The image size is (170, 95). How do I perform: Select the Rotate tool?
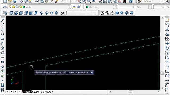(167, 48)
